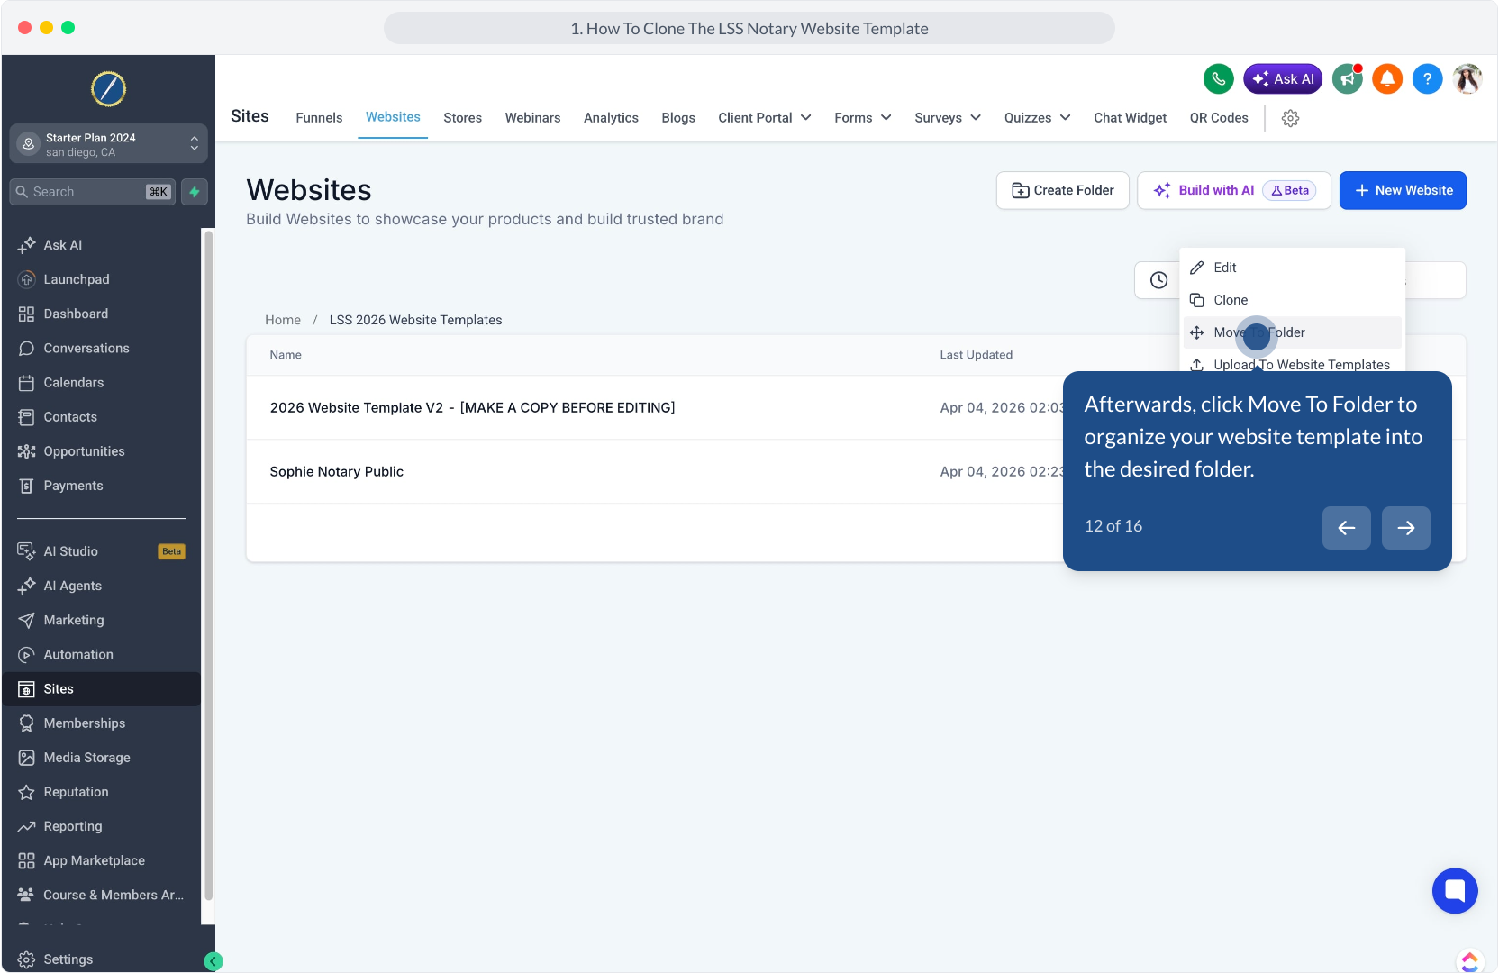Expand the Starter Plan 2024 account switcher

pyautogui.click(x=108, y=144)
